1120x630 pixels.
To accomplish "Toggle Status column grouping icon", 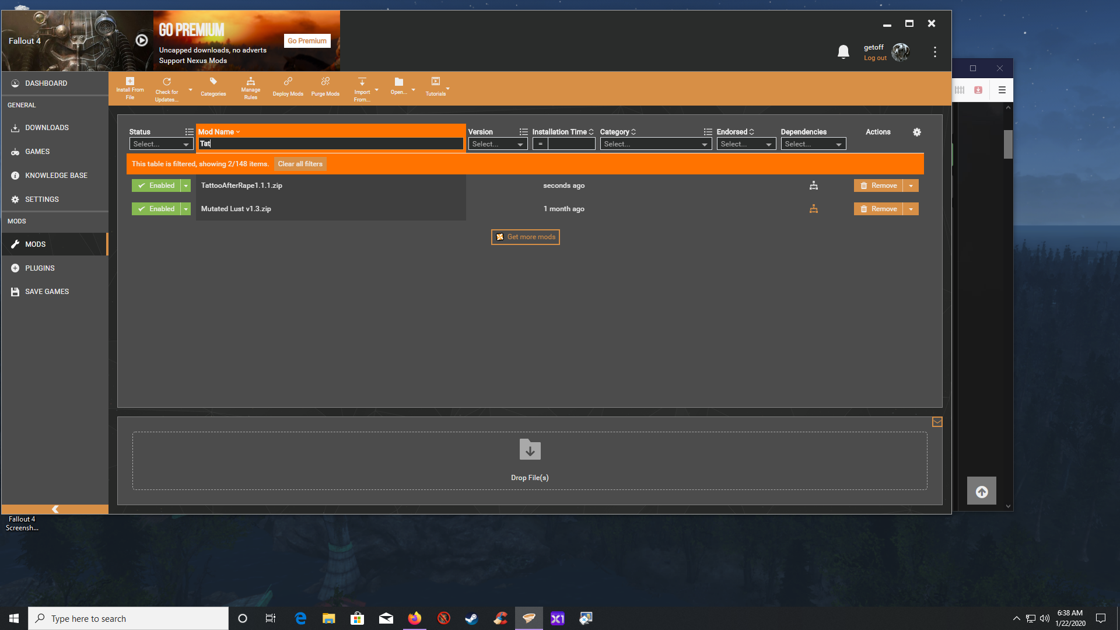I will point(189,132).
